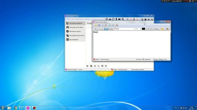Image resolution: width=197 pixels, height=110 pixels.
Task: Click the Save floppy disk icon
Action: (99, 25)
